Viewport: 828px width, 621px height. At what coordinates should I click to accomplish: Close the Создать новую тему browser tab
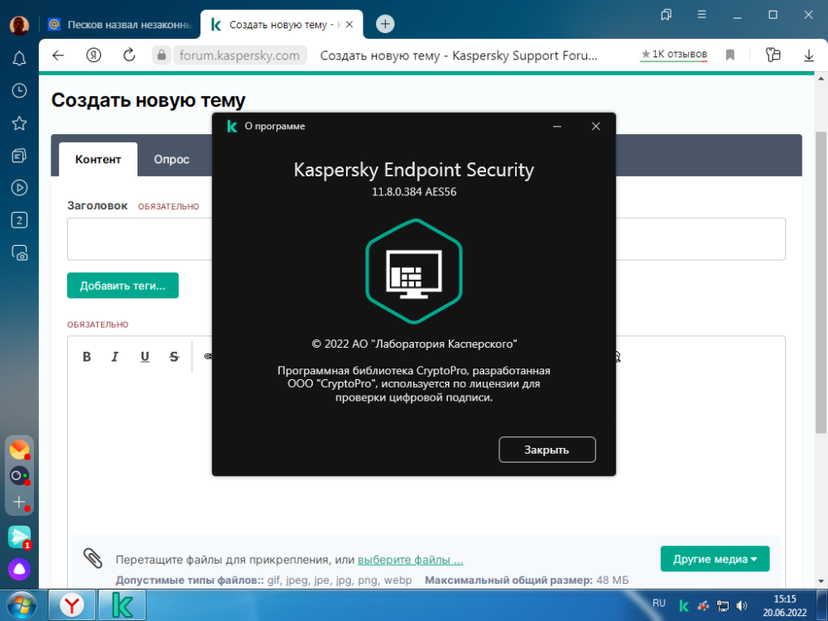(x=349, y=24)
